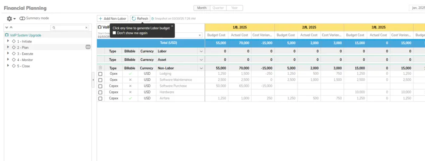The image size is (425, 161).
Task: Click the trash icon in Non-Labor header
Action: click(x=100, y=68)
